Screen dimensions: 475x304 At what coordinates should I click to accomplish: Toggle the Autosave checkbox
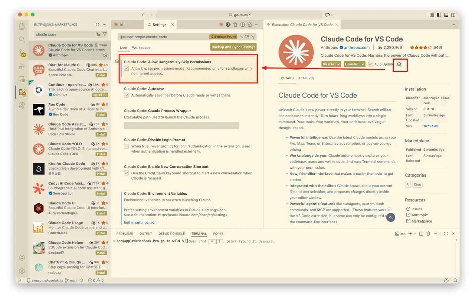(127, 95)
